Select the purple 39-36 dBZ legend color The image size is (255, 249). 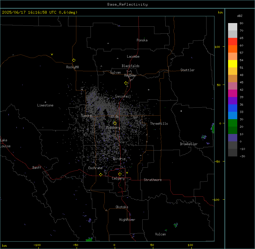(x=233, y=101)
